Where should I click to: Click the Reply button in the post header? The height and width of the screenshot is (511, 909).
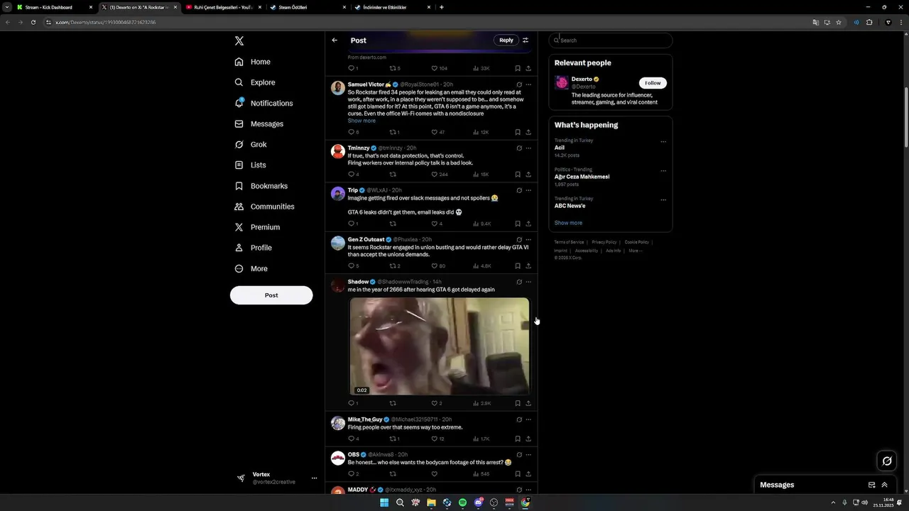tap(506, 40)
